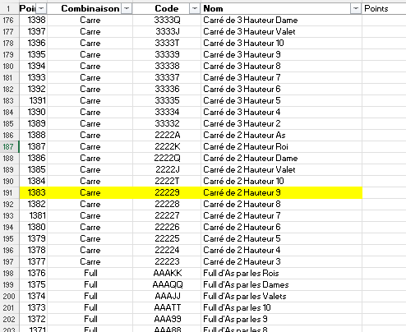This screenshot has width=406, height=332.
Task: Click cell with code 2222A
Action: pos(167,136)
